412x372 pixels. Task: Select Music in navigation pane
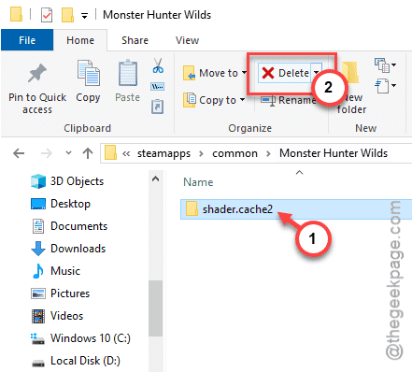(55, 271)
